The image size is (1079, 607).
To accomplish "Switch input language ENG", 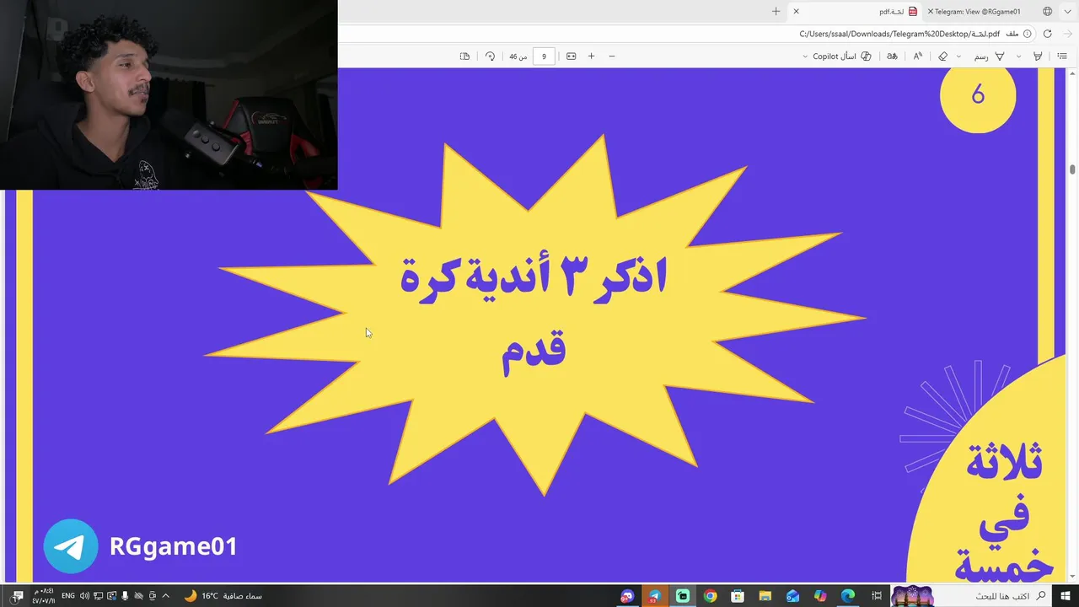I will [67, 596].
